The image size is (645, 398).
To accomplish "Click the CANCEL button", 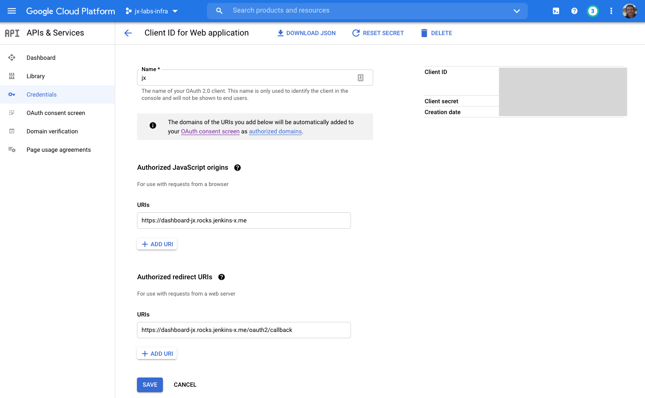I will [185, 385].
